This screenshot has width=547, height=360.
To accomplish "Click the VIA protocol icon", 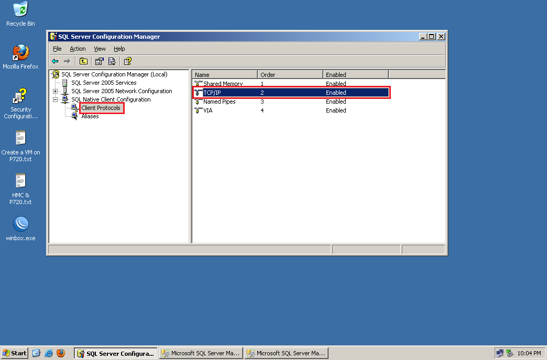I will 198,110.
